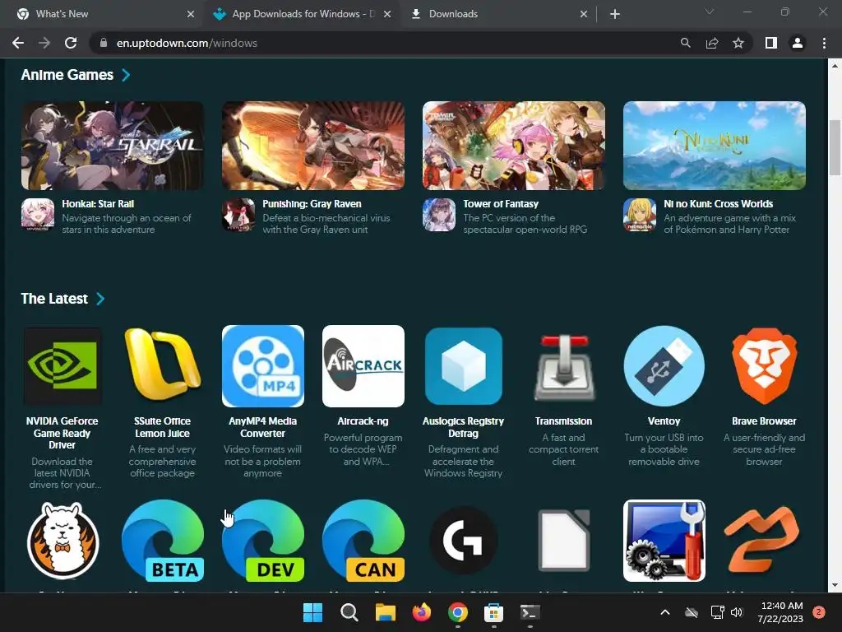
Task: Bookmark this page with star icon
Action: (x=738, y=43)
